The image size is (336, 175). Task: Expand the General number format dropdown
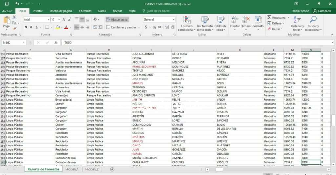pos(174,20)
